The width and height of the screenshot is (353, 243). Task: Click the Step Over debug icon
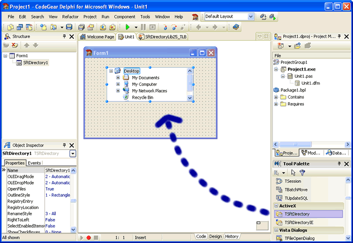pyautogui.click(x=174, y=27)
